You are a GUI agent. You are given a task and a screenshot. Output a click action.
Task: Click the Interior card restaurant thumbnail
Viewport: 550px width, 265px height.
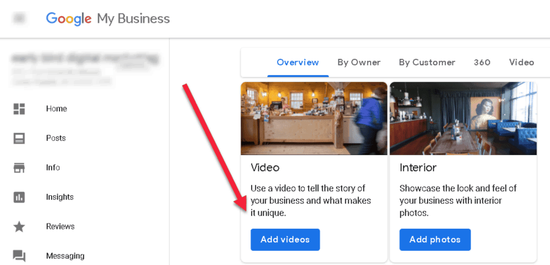point(463,118)
